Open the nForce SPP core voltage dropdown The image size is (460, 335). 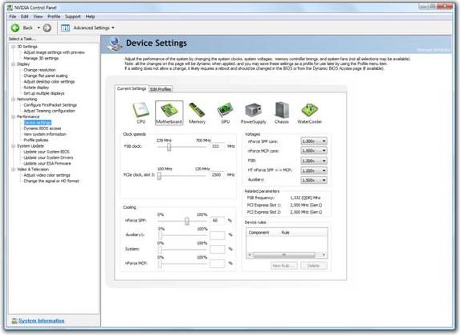pyautogui.click(x=314, y=141)
